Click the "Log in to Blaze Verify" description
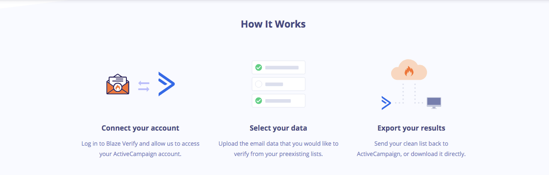 click(140, 149)
